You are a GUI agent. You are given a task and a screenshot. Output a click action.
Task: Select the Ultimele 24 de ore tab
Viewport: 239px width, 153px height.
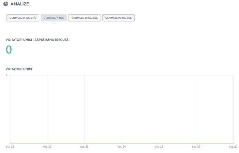[x=23, y=18]
